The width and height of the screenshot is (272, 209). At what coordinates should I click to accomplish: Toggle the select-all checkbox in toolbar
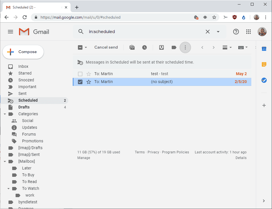(80, 47)
